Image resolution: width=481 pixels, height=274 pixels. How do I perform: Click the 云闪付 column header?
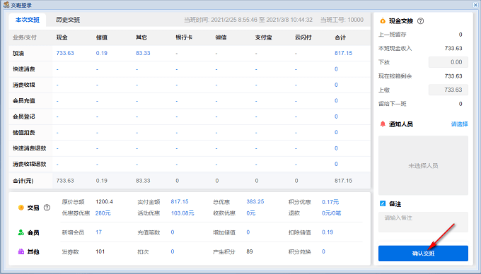pyautogui.click(x=303, y=37)
